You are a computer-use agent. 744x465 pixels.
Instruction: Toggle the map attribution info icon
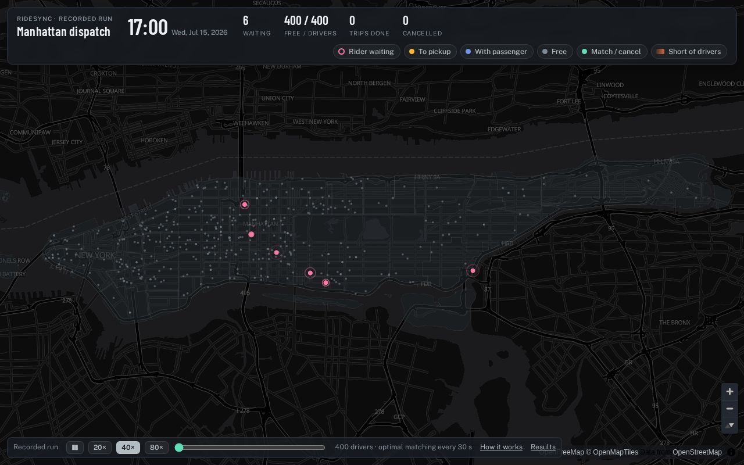pos(731,452)
